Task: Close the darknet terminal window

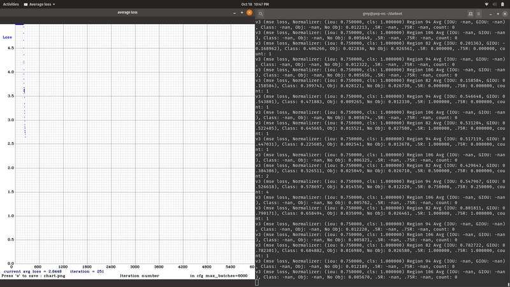Action: 504,13
